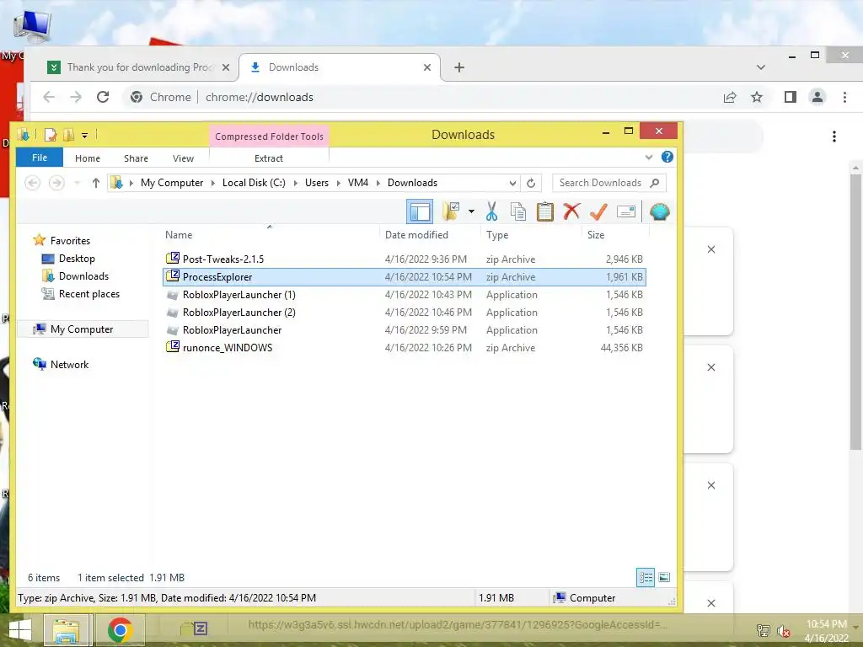Click Compressed Folder Tools contextual tab
The width and height of the screenshot is (863, 647).
click(x=269, y=136)
